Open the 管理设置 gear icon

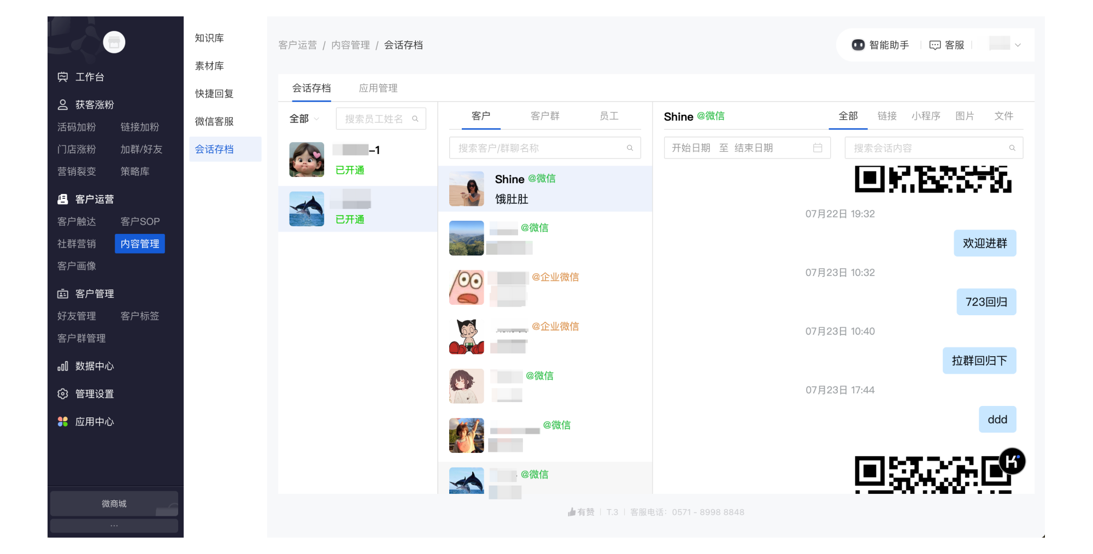click(63, 394)
